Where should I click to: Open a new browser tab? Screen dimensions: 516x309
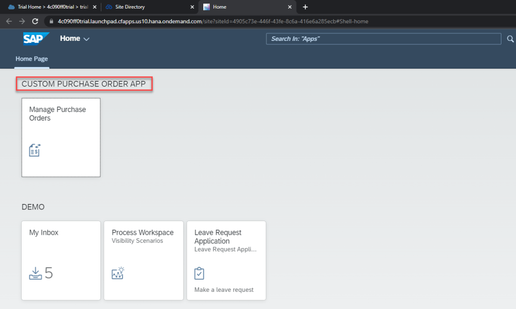(305, 7)
